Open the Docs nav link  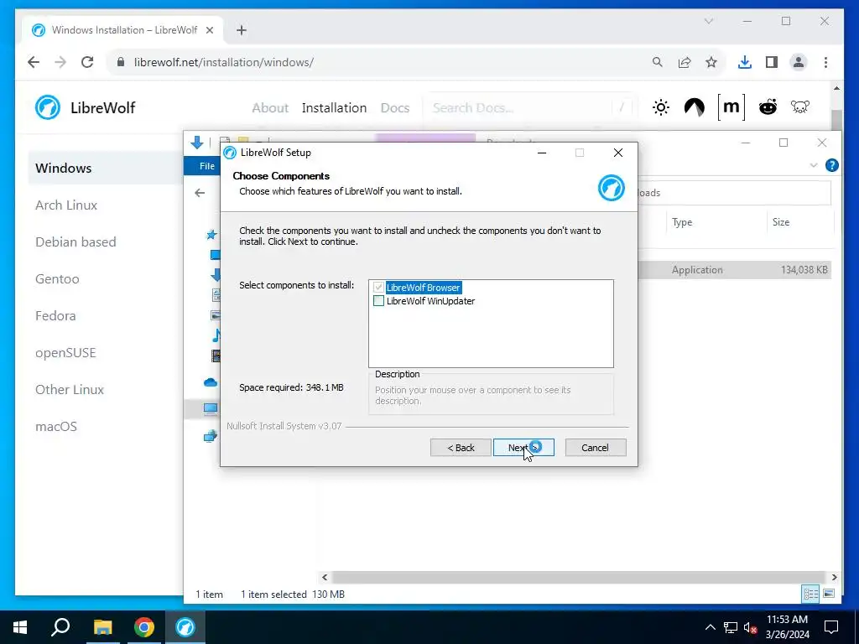tap(395, 108)
